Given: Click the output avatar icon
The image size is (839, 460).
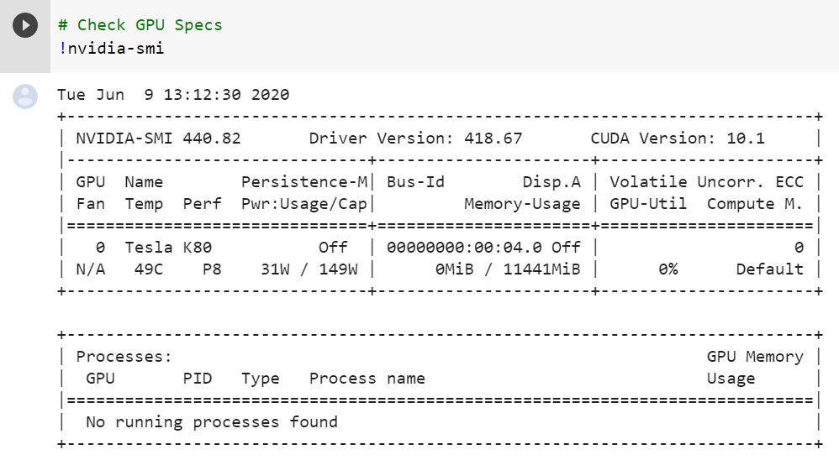Looking at the screenshot, I should click(x=25, y=96).
